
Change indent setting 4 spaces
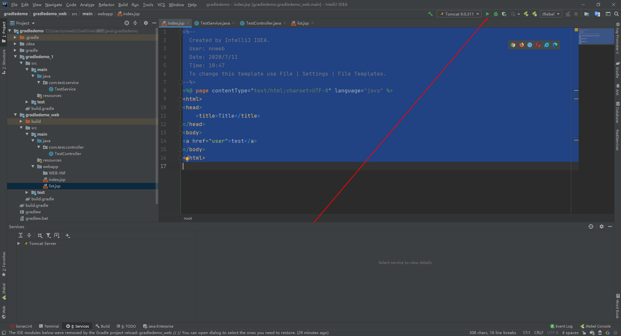[570, 333]
